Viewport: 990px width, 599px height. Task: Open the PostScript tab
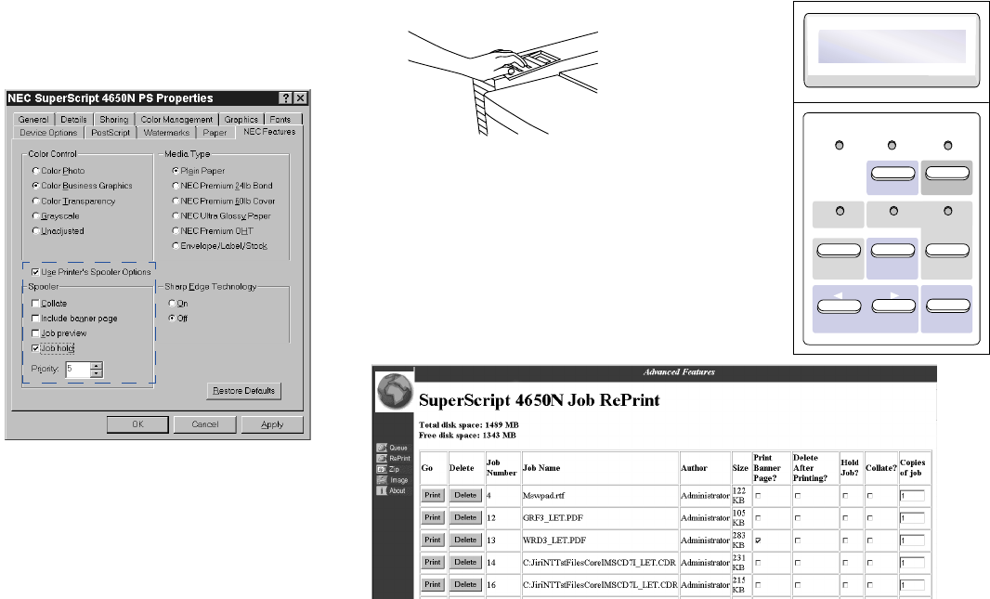[111, 133]
